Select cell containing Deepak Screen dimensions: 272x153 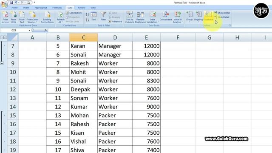[x=84, y=89]
